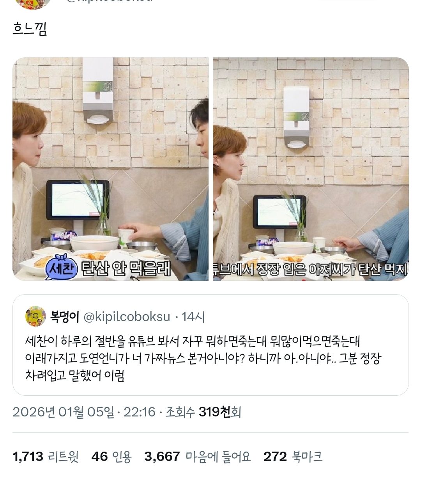The width and height of the screenshot is (421, 477).
Task: Open the 3,667 마음에 들어요 list
Action: click(198, 456)
